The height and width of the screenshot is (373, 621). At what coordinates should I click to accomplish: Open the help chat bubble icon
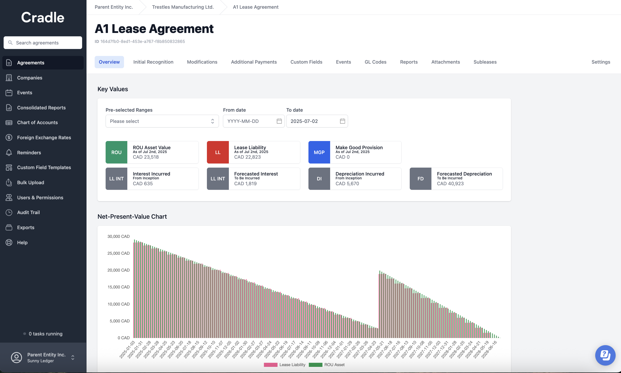click(605, 355)
